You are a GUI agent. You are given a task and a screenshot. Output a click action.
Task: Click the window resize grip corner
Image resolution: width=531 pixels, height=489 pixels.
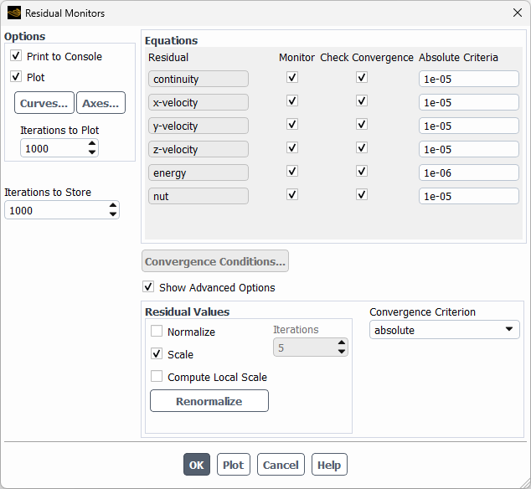(525, 483)
